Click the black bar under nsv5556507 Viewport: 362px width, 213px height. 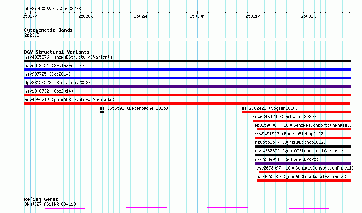click(303, 146)
